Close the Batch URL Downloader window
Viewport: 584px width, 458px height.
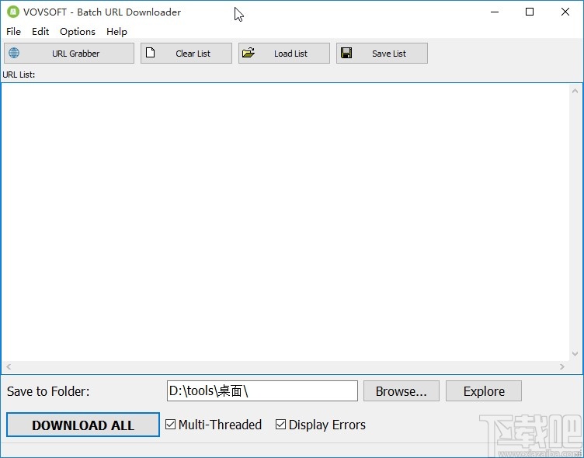click(565, 12)
